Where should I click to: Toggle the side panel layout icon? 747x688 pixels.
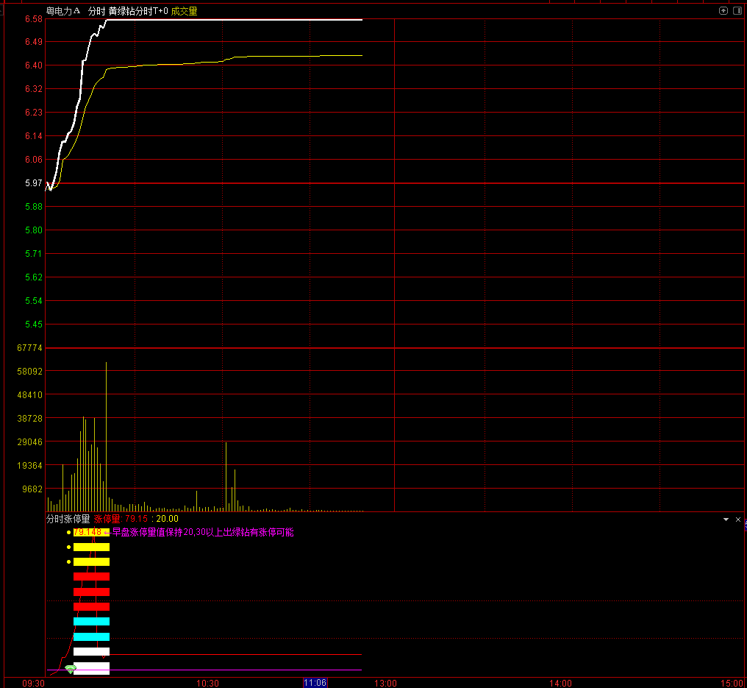coord(737,11)
